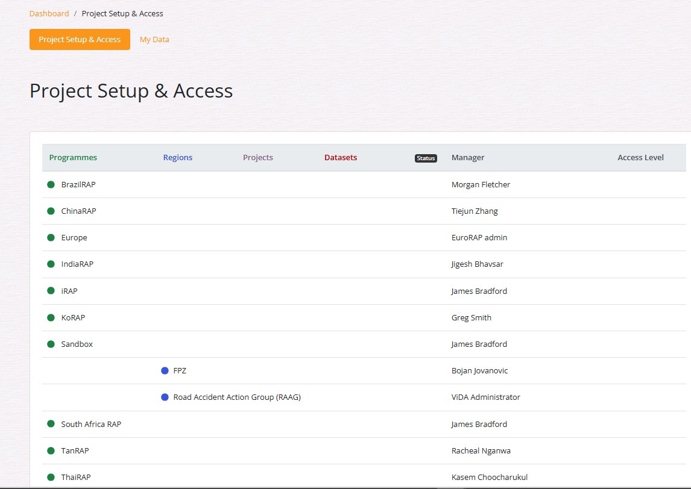691x489 pixels.
Task: Click the green dot beside IndiaRAP
Action: pos(51,264)
